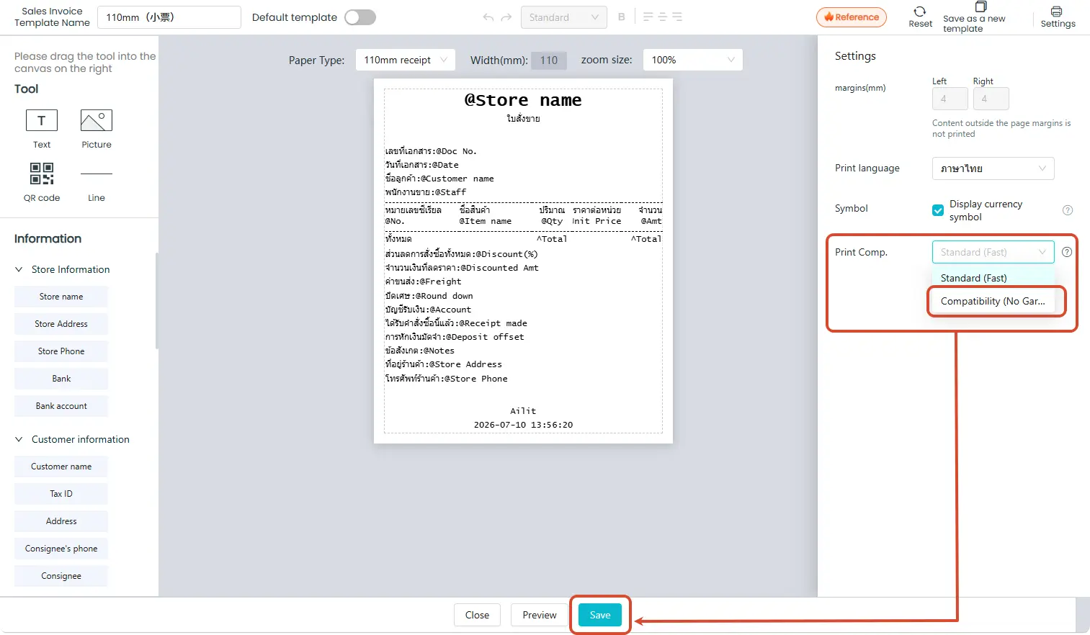Click the Store name field chip
This screenshot has width=1090, height=635.
pyautogui.click(x=61, y=297)
